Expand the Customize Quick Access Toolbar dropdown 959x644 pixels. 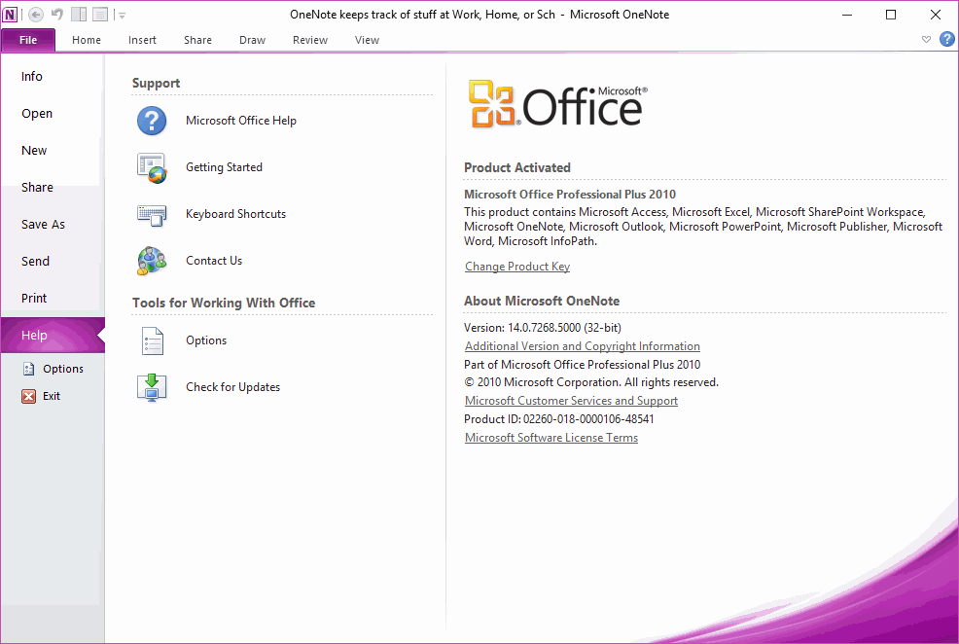(x=121, y=15)
